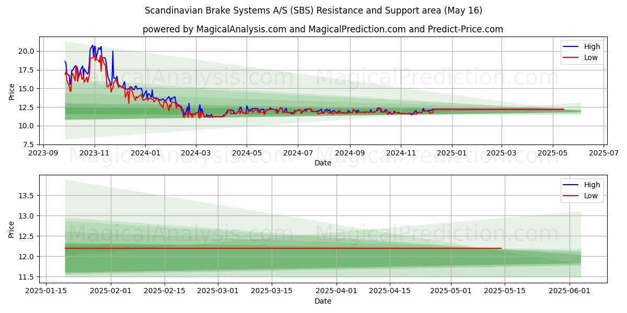Click the '2024-09' x-axis label in top chart
The width and height of the screenshot is (627, 313).
[349, 153]
